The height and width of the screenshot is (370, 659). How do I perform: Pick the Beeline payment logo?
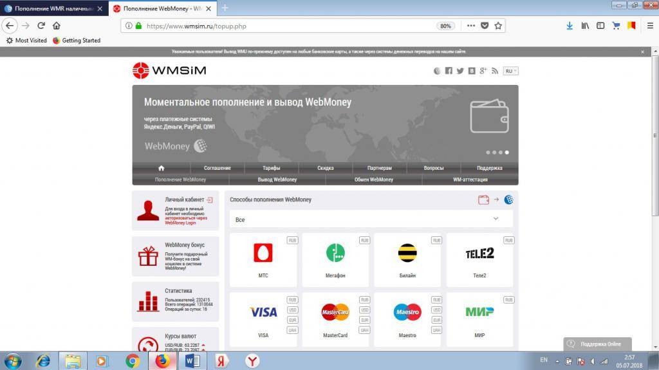(407, 253)
